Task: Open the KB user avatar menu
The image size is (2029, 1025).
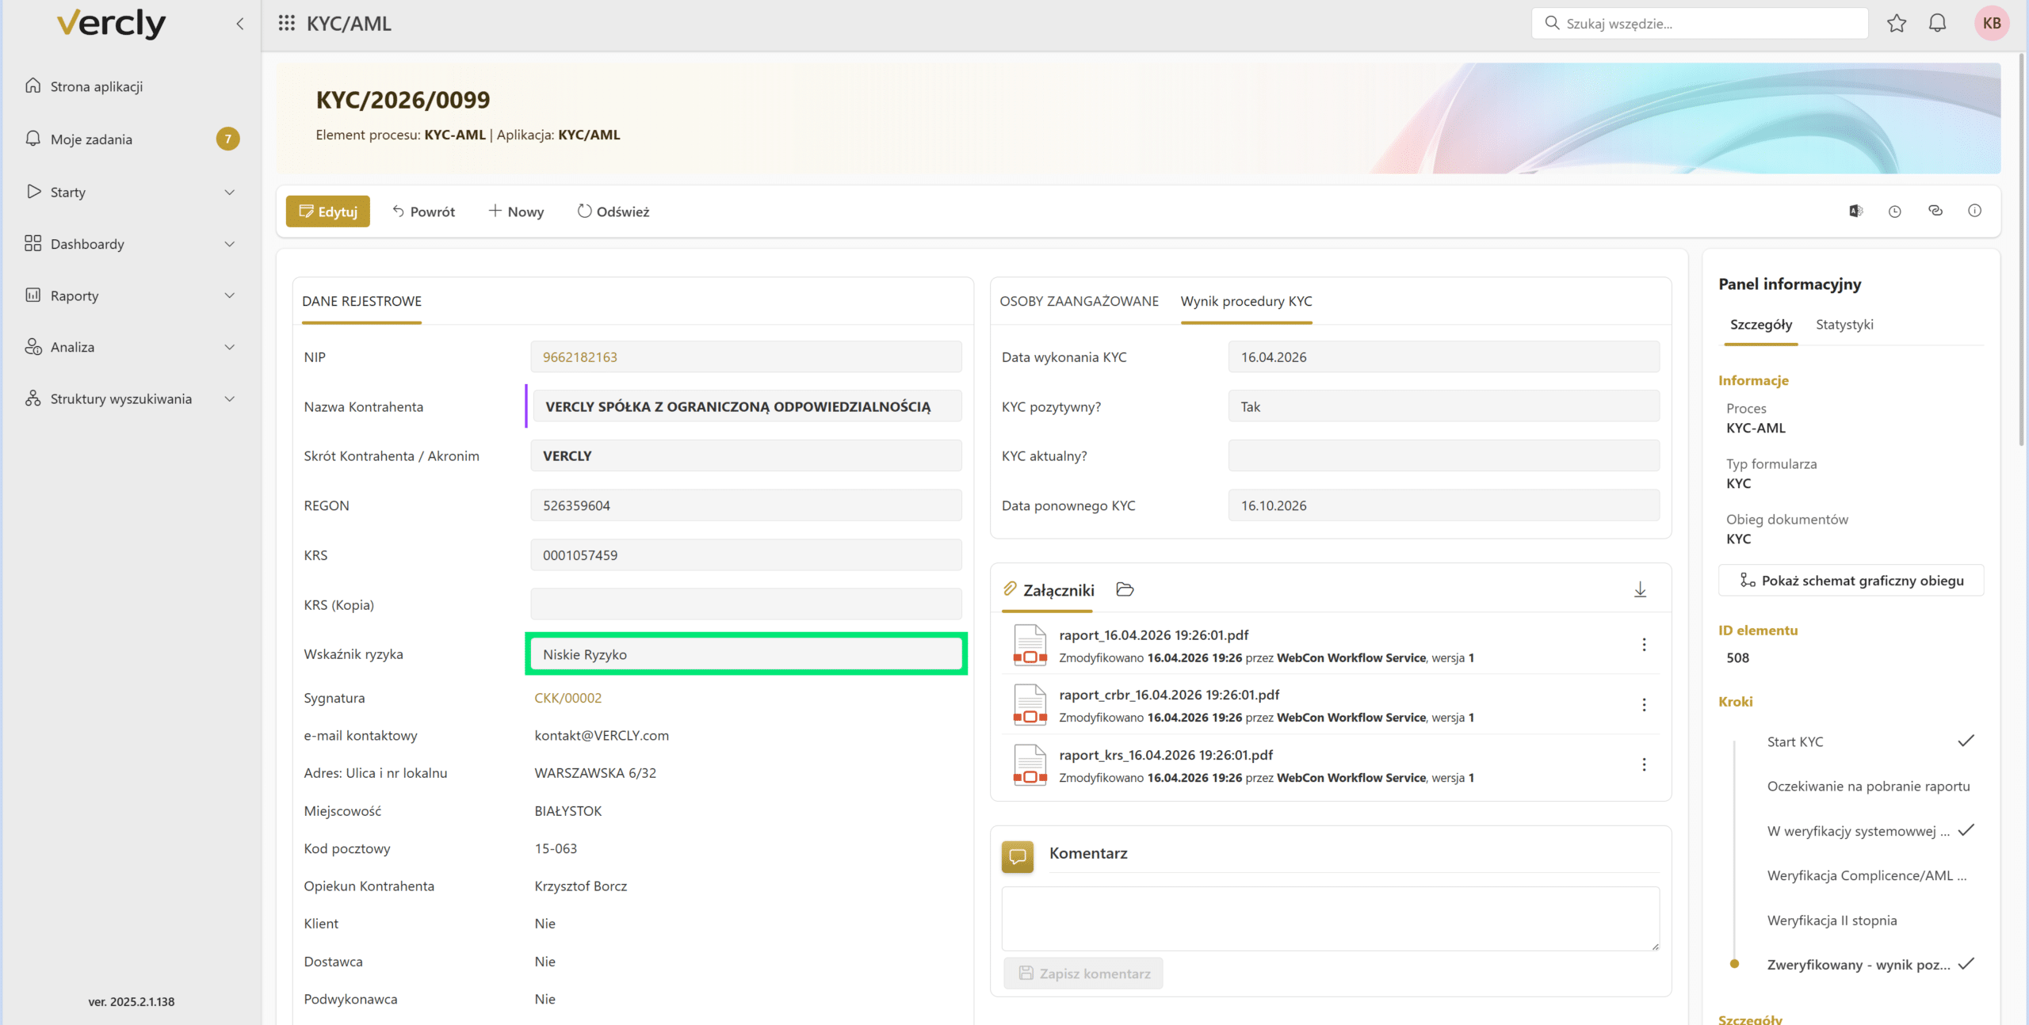Action: [x=1992, y=24]
